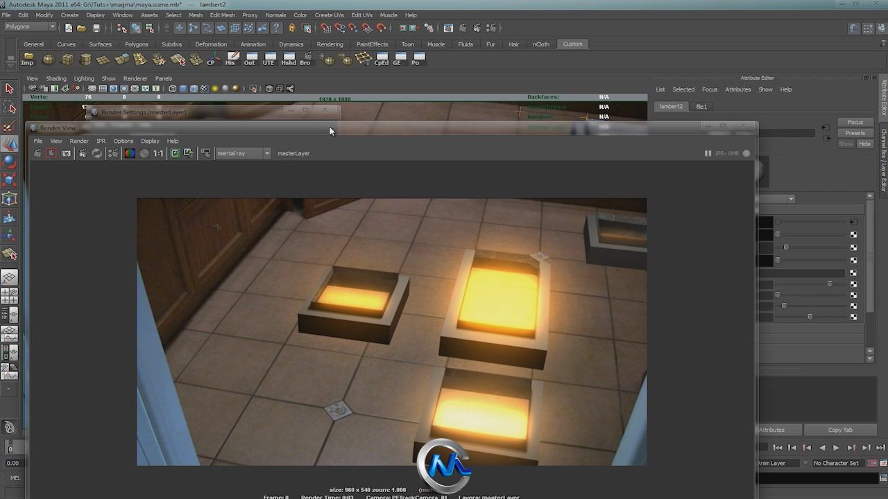This screenshot has width=888, height=499.
Task: Pause IPR tuning in Render View
Action: click(708, 153)
